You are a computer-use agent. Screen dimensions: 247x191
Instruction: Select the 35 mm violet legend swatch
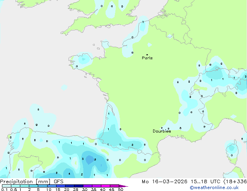[96, 186]
